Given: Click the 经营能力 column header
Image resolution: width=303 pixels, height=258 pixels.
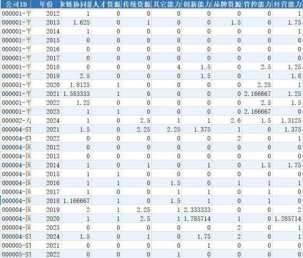Looking at the screenshot, I should [x=287, y=4].
